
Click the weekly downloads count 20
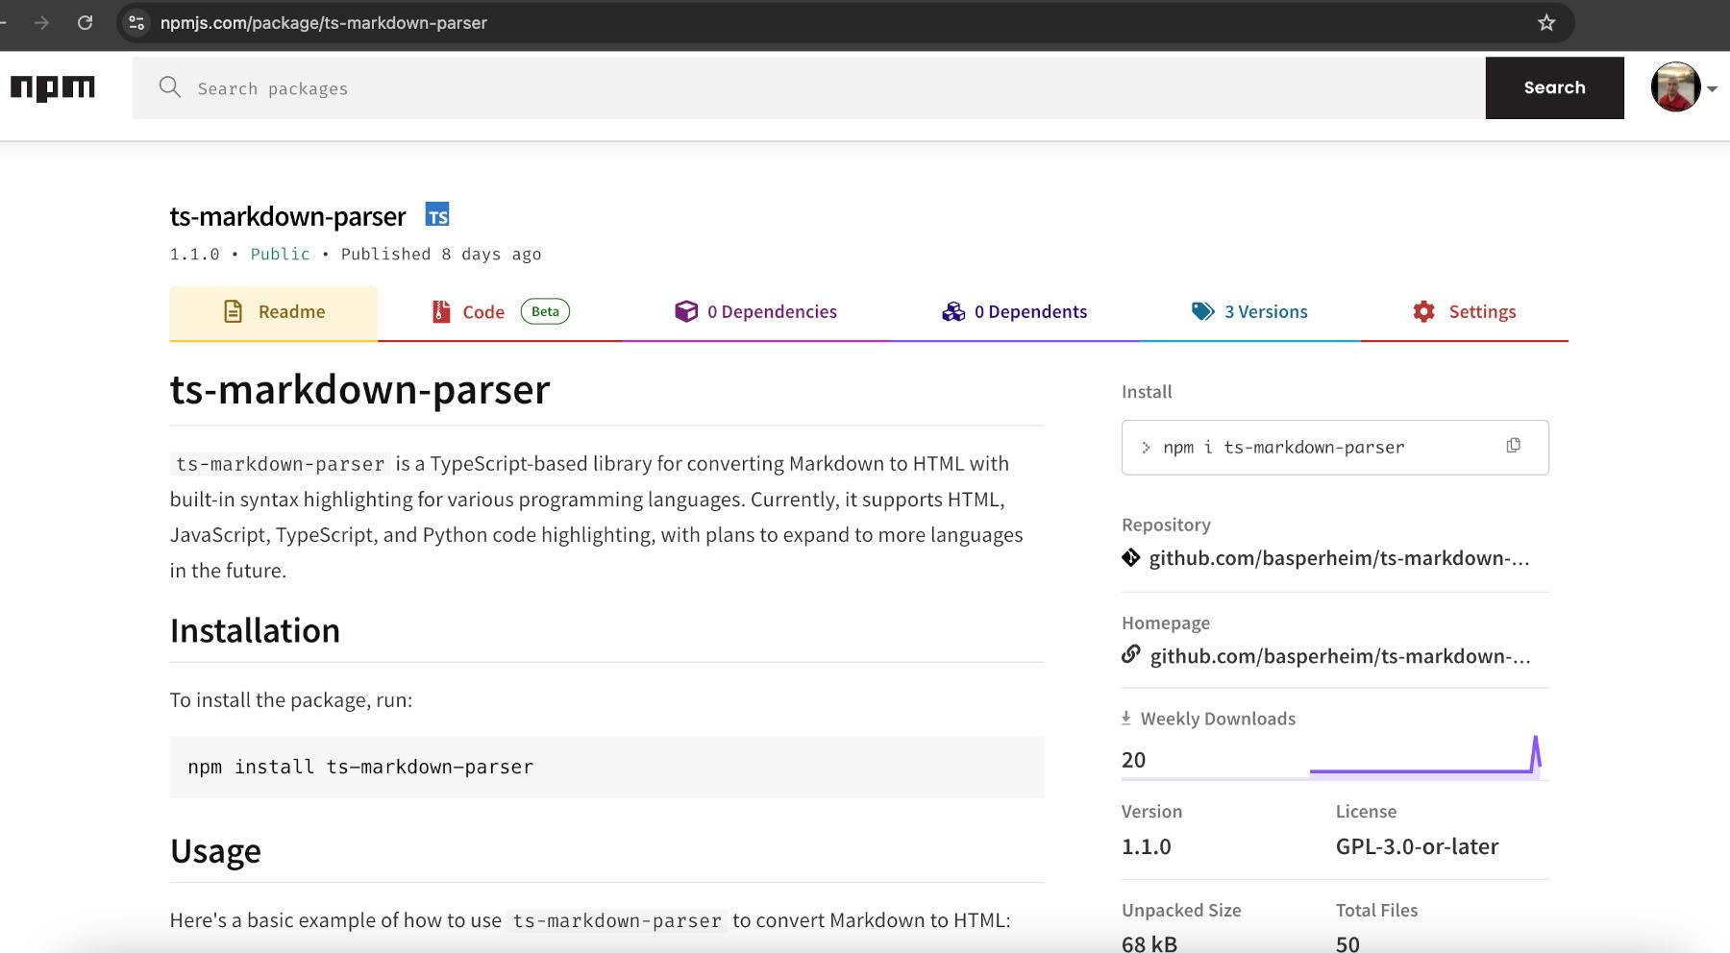(1133, 760)
